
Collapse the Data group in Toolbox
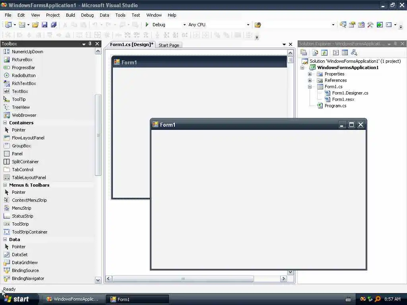[5, 239]
